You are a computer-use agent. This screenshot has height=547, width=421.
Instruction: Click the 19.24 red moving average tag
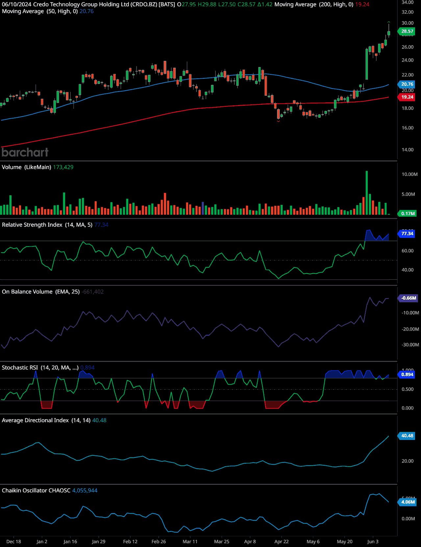(x=407, y=97)
